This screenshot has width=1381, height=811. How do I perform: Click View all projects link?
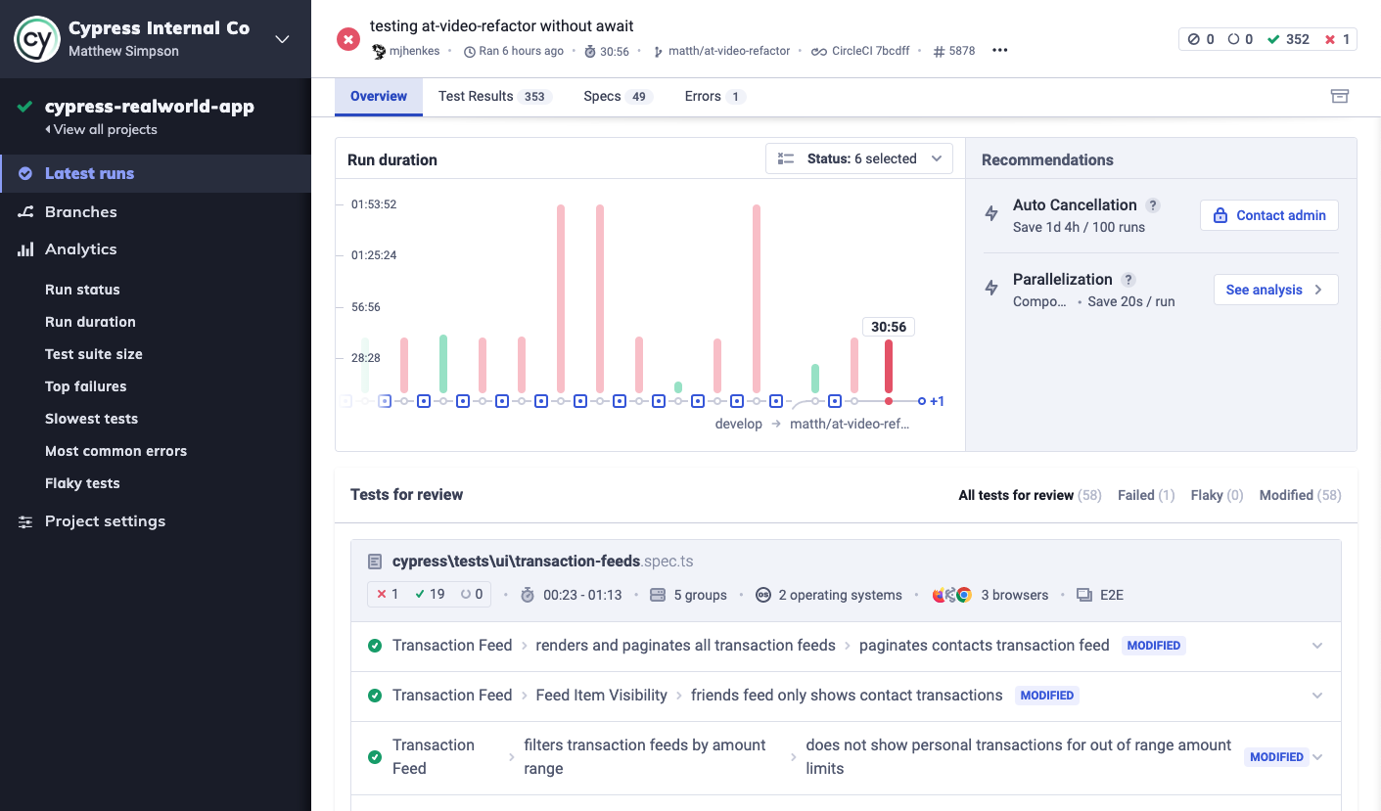[101, 129]
